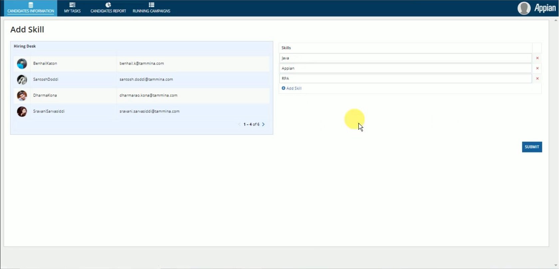Remove the Java skill with its red X
The width and height of the screenshot is (559, 269).
click(537, 58)
